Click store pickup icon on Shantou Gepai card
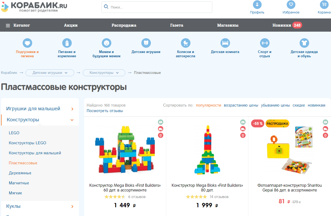This screenshot has width=331, height=216. tap(325, 122)
